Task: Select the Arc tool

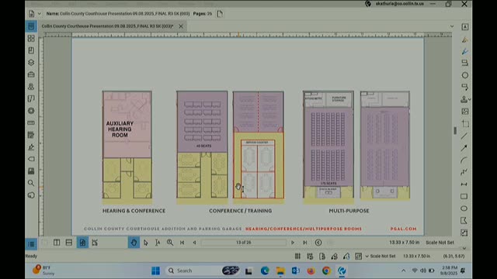Action: tap(464, 160)
